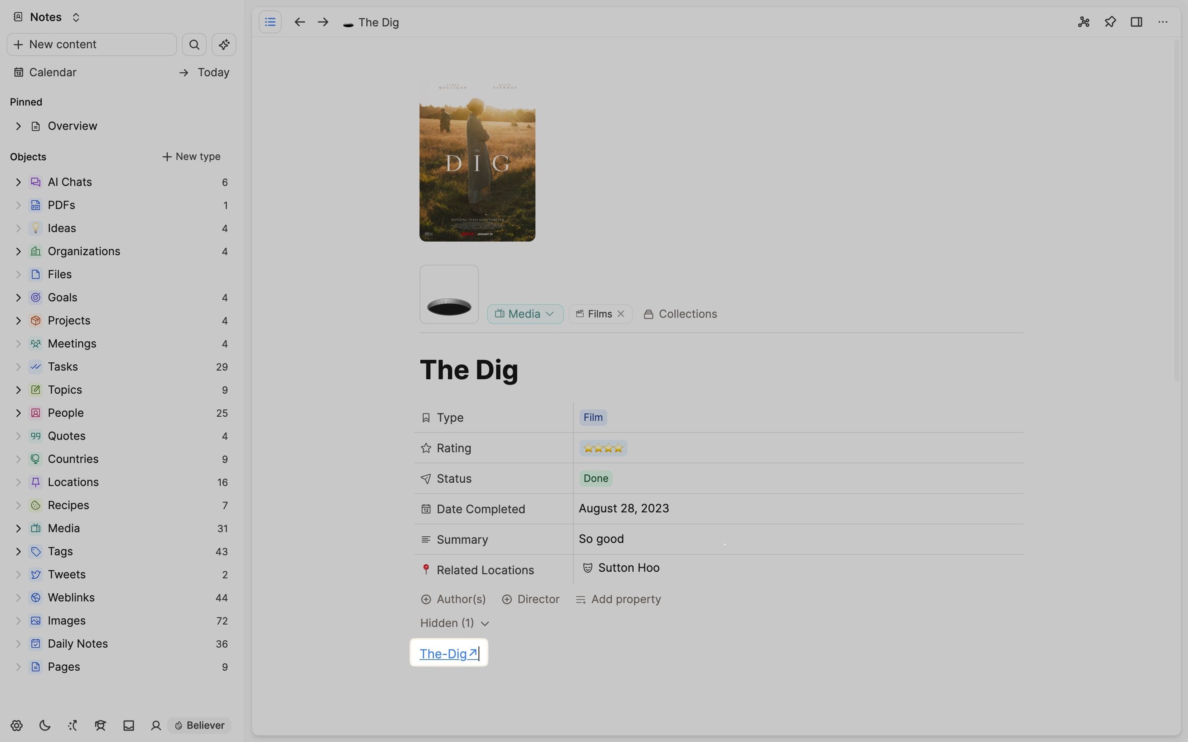Pin The Dig using the pin icon
Image resolution: width=1188 pixels, height=742 pixels.
point(1110,22)
